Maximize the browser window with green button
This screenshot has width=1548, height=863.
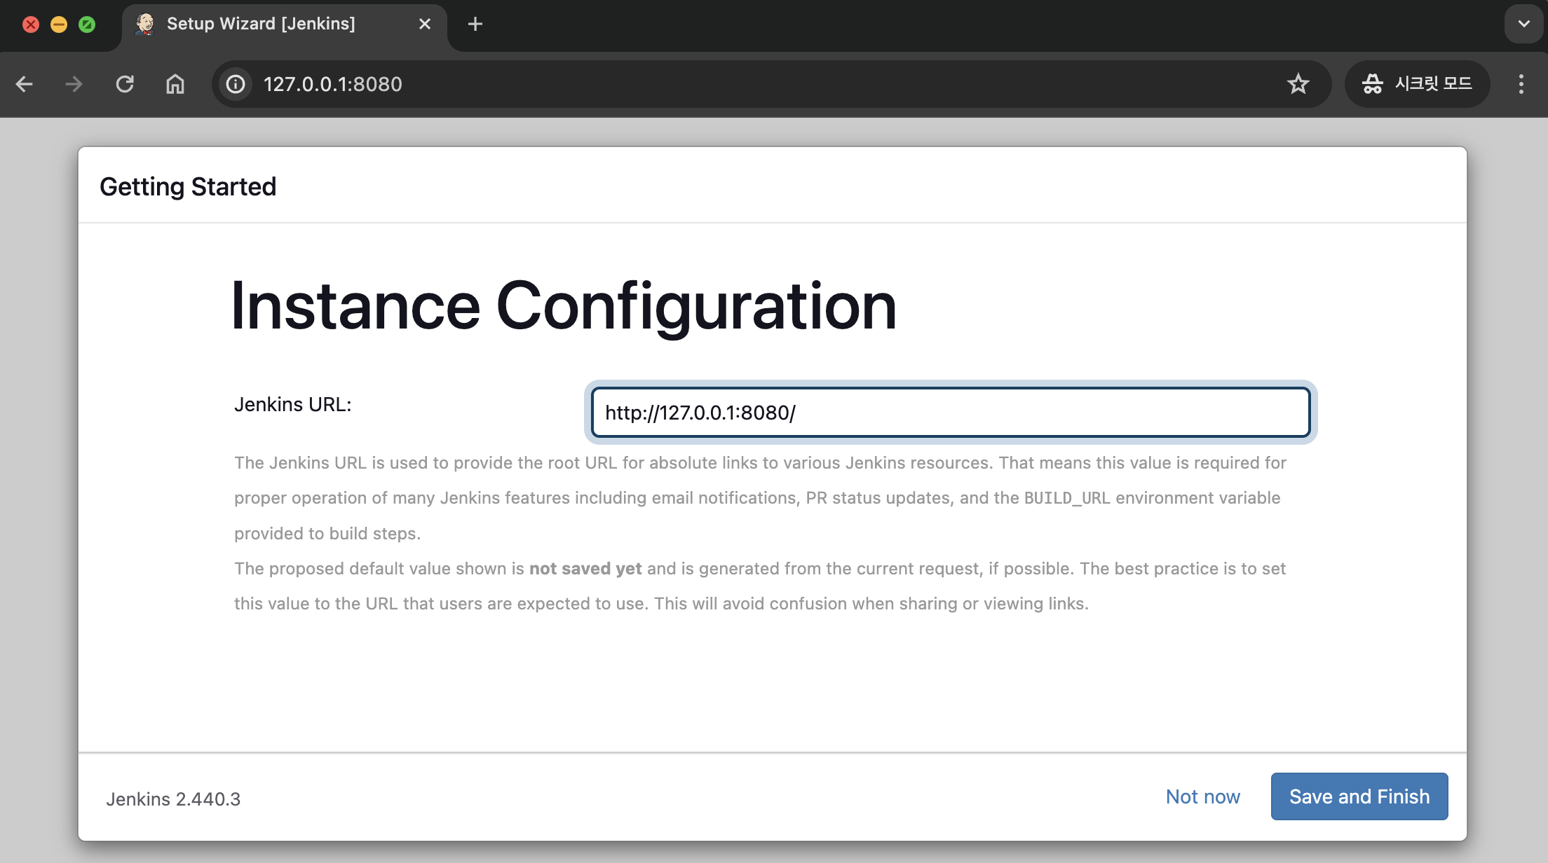point(87,25)
